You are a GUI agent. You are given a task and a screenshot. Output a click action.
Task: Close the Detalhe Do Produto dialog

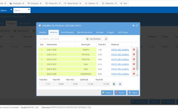point(134,26)
